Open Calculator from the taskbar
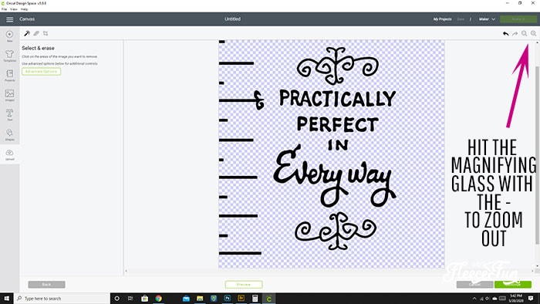Viewport: 540px width, 304px height. click(255, 298)
